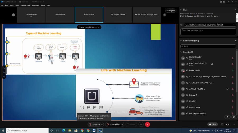Viewport: 238px width, 133px height.
Task: Select Harish Kunder video thumbnail
Action: pos(31,15)
